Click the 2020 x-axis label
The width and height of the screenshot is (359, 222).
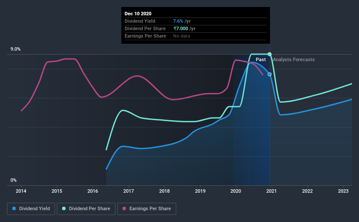[236, 191]
